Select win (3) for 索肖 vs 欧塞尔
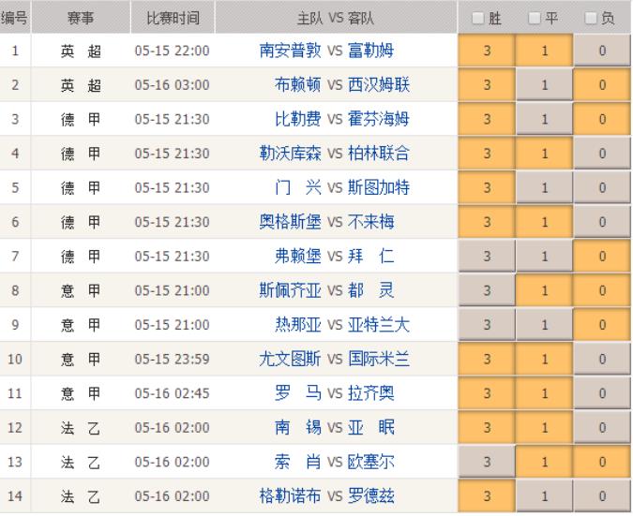 pyautogui.click(x=487, y=461)
